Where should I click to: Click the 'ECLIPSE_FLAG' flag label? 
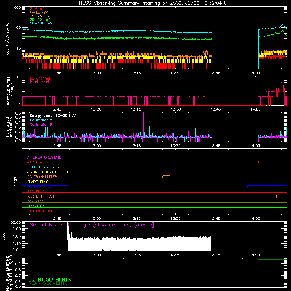tap(40, 187)
